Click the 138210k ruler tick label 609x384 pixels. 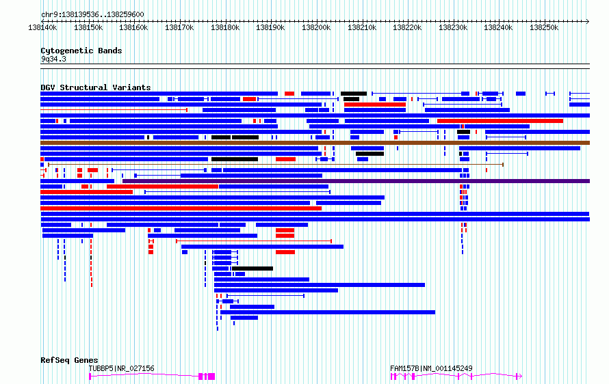[x=362, y=27]
